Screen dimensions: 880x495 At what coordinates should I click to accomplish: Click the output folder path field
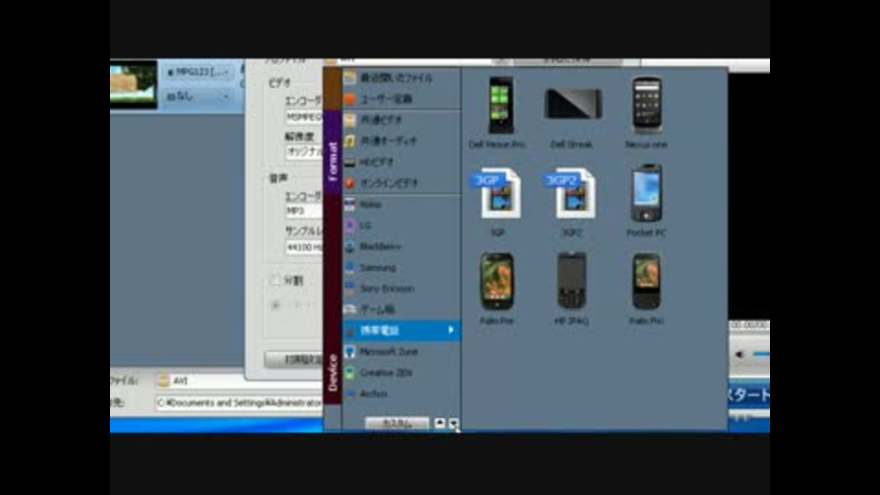tap(239, 402)
